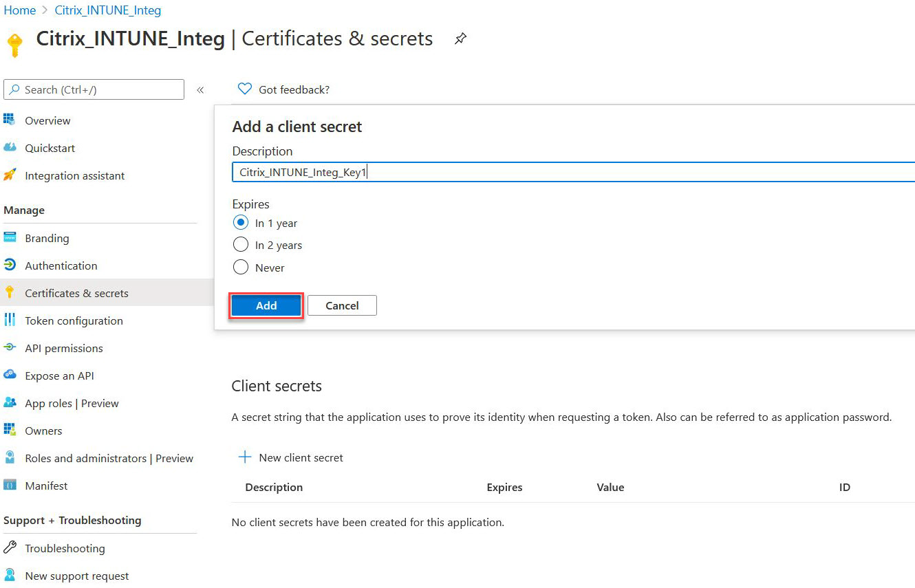Click the Integration assistant rocket icon
This screenshot has height=588, width=915.
click(x=10, y=175)
